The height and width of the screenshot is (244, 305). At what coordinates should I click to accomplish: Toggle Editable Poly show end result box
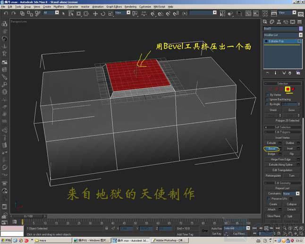[299, 41]
